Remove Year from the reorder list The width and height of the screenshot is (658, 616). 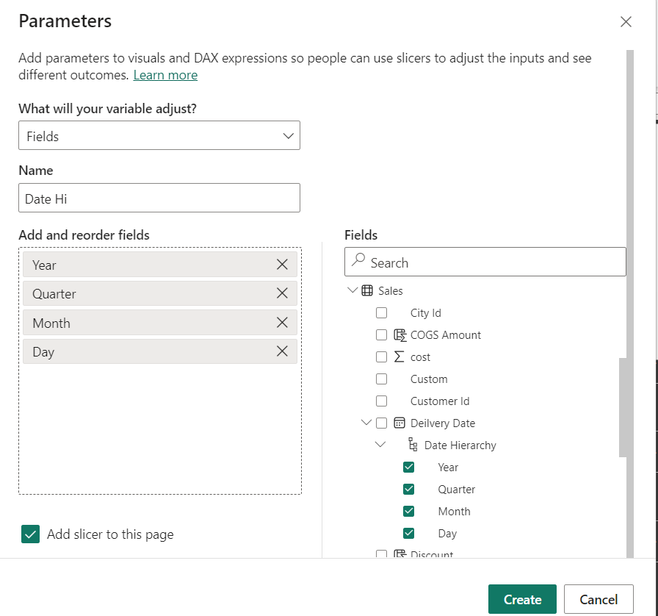pyautogui.click(x=282, y=265)
